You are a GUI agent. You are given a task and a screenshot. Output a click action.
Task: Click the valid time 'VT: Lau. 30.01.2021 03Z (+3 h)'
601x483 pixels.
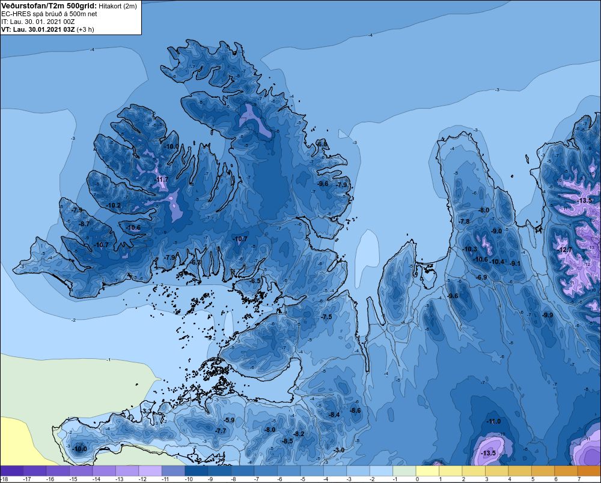47,29
